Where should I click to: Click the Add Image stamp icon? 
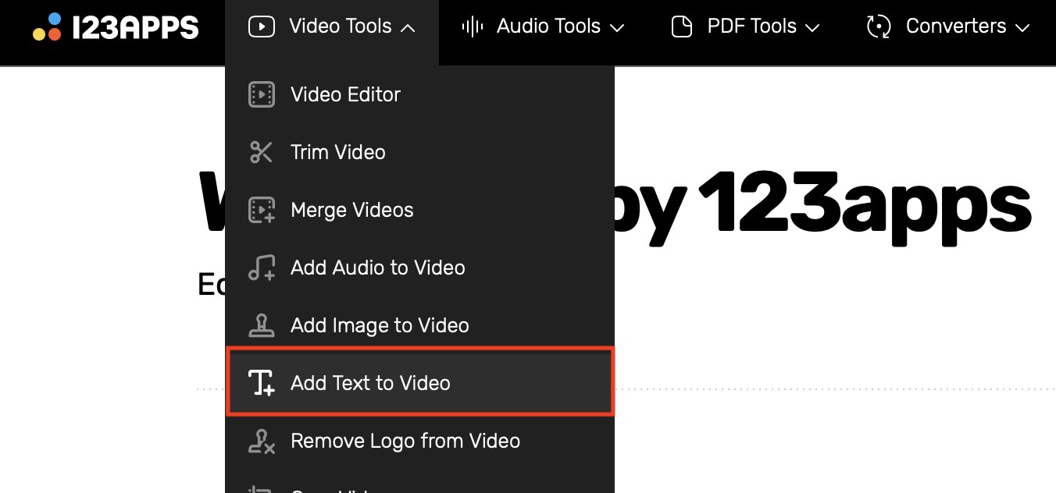pos(261,325)
